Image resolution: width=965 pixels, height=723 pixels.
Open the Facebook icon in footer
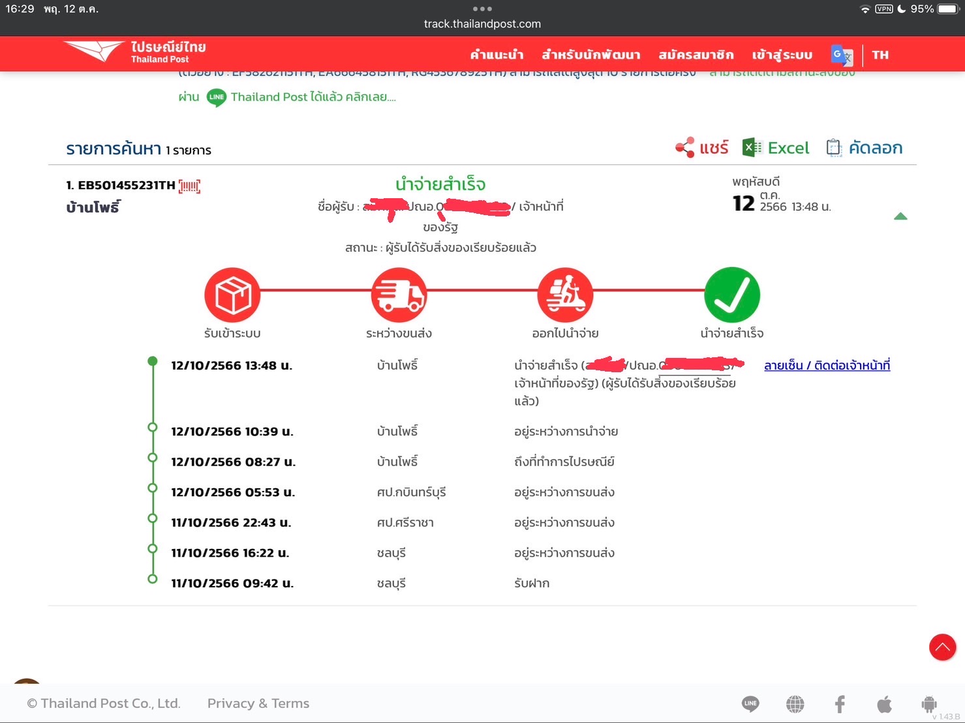coord(840,704)
